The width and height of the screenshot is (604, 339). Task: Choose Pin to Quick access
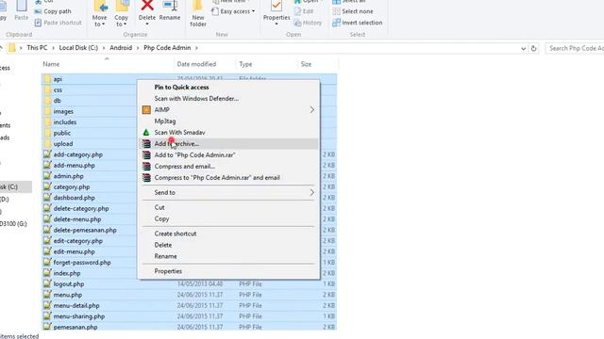228,88
